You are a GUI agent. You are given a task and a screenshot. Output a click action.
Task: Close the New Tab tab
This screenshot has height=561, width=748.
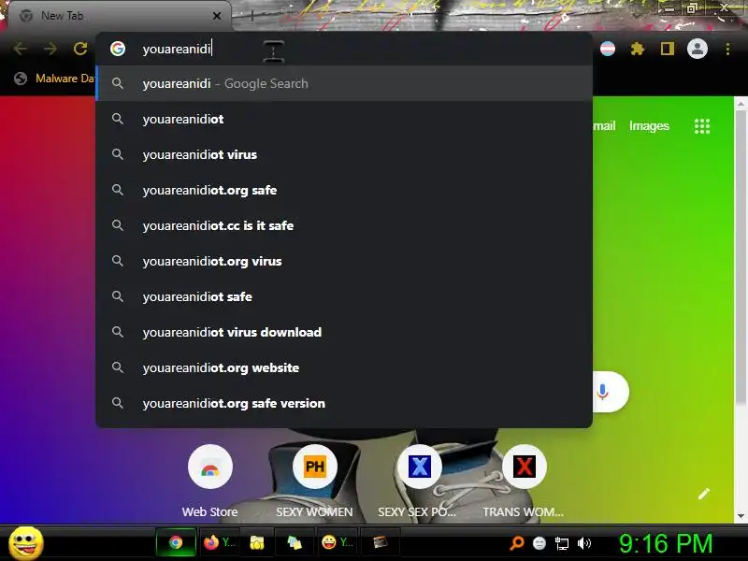[217, 16]
